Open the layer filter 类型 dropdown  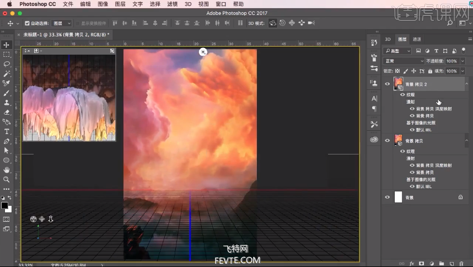point(397,51)
